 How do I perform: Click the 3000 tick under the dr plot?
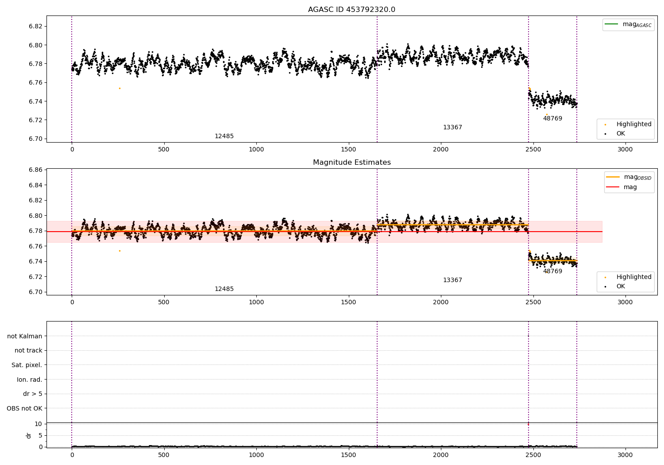point(625,455)
